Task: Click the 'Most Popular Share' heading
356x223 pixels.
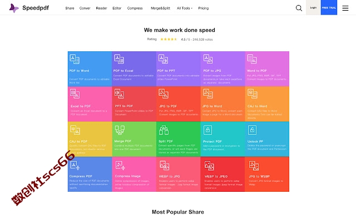Action: (x=178, y=212)
